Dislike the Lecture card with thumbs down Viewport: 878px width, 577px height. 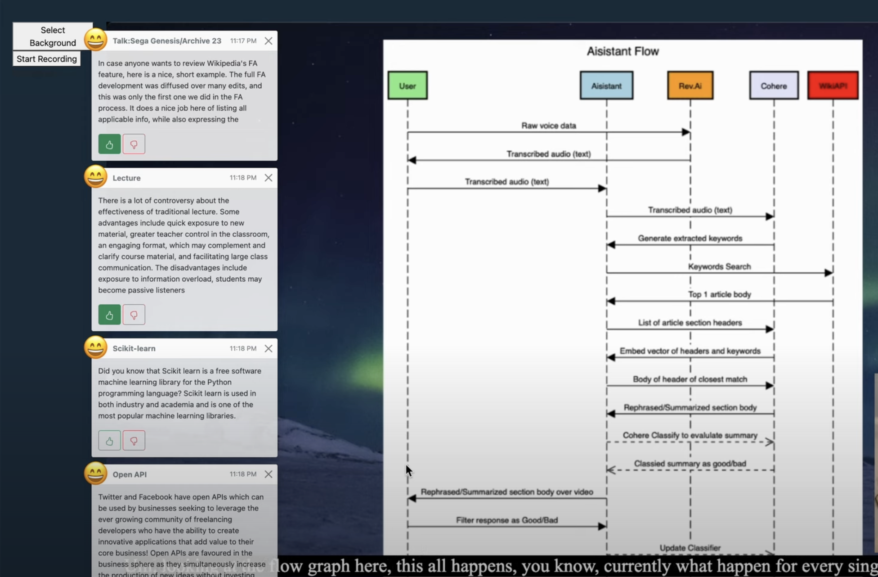pyautogui.click(x=134, y=315)
